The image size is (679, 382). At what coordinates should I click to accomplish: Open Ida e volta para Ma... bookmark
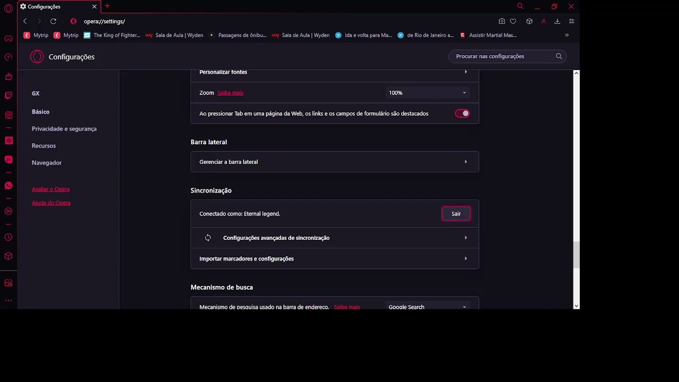[x=363, y=35]
